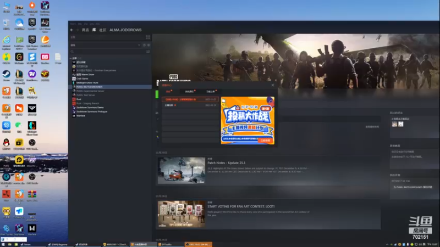Open the 库 library tab

(x=94, y=30)
